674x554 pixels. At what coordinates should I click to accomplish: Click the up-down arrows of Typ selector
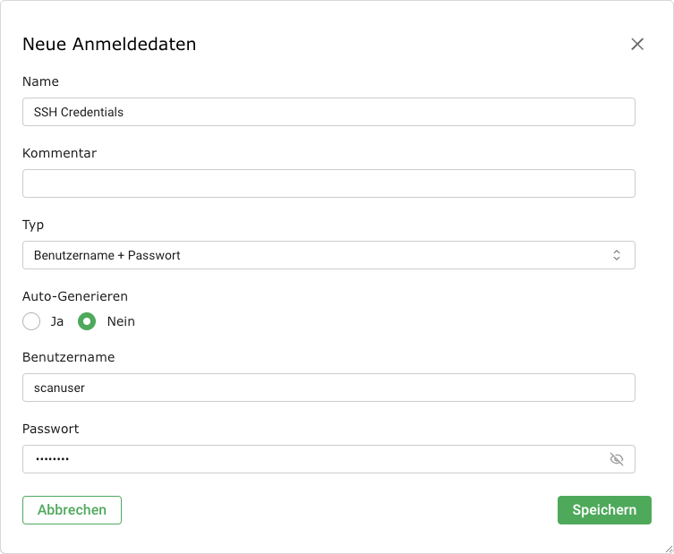[617, 255]
